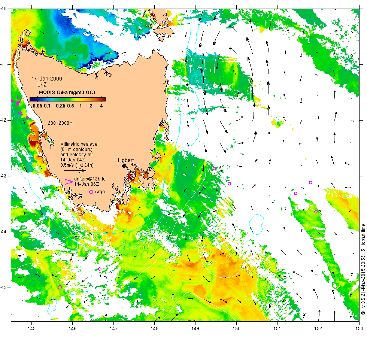The width and height of the screenshot is (367, 337).
Task: Click the 'Hobart' city label
Action: click(x=126, y=160)
